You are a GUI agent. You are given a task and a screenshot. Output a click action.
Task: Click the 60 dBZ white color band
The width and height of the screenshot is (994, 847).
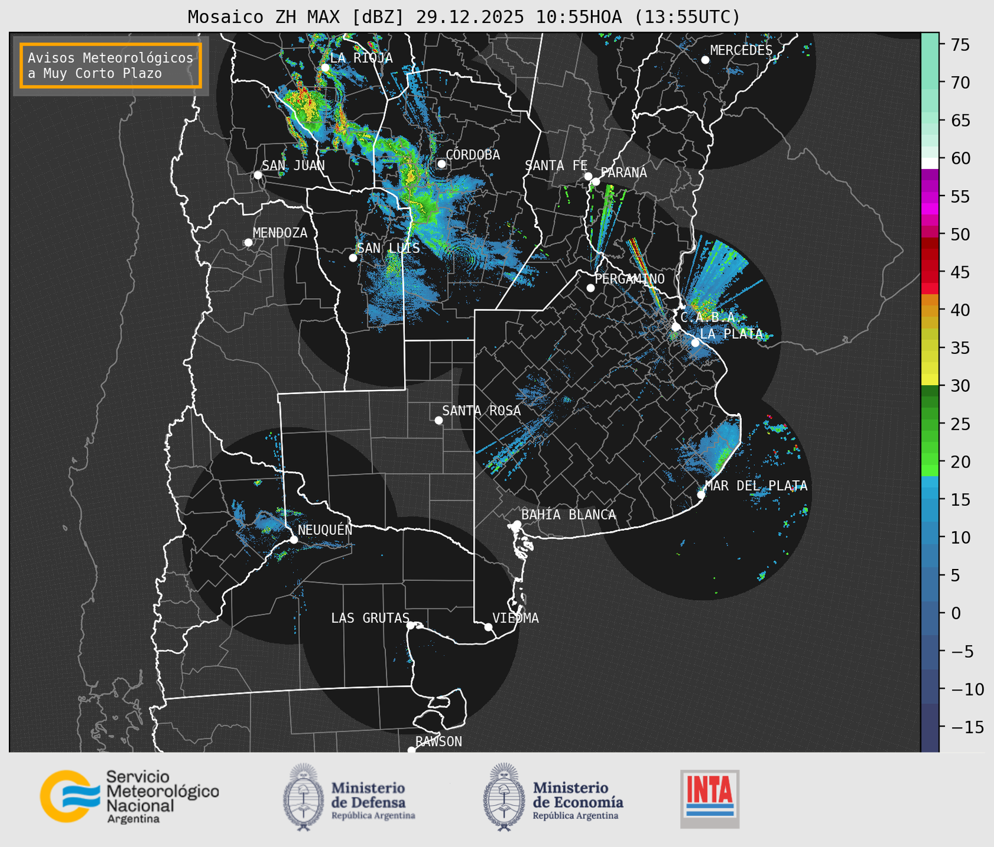point(930,163)
